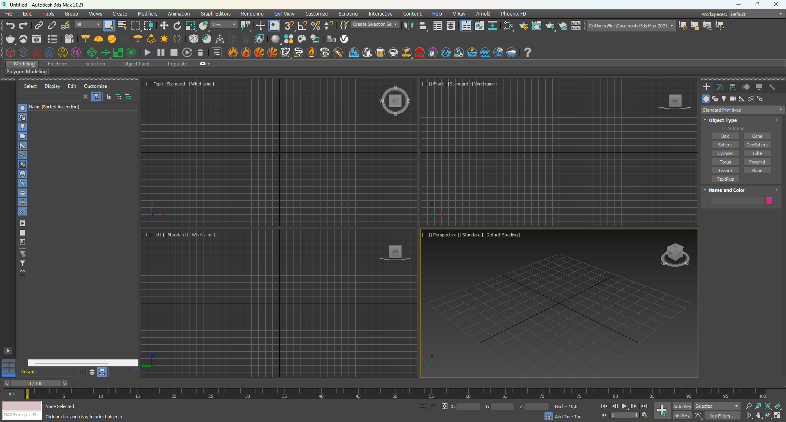This screenshot has width=786, height=422.
Task: Toggle Auto Key animation mode
Action: coord(682,406)
